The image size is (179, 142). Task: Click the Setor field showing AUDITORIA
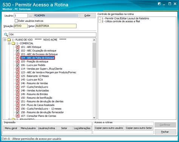[x=56, y=26]
